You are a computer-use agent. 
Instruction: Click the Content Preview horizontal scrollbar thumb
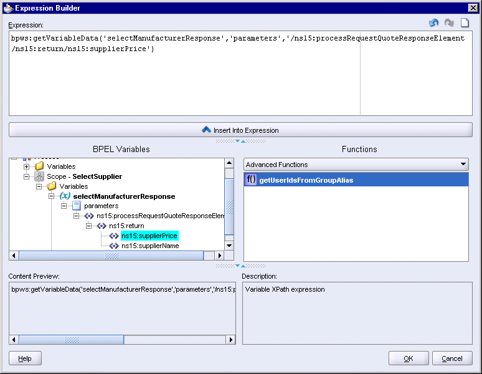[x=72, y=340]
